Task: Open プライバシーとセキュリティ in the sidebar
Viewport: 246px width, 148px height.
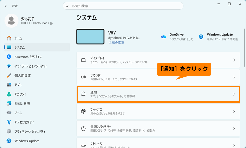Action: tap(30, 132)
